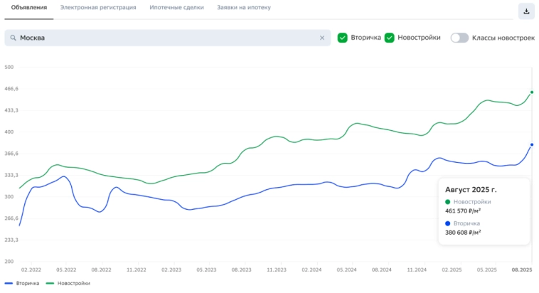Click blue Вторичка endpoint dot on chart
The image size is (539, 293).
click(532, 145)
